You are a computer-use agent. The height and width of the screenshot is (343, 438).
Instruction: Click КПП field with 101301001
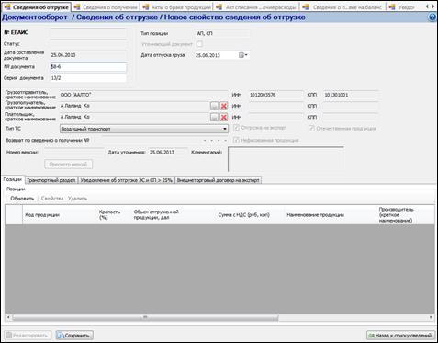pos(351,95)
